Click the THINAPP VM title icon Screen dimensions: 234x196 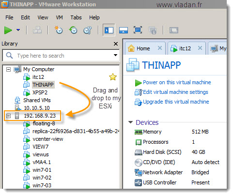(x=133, y=65)
